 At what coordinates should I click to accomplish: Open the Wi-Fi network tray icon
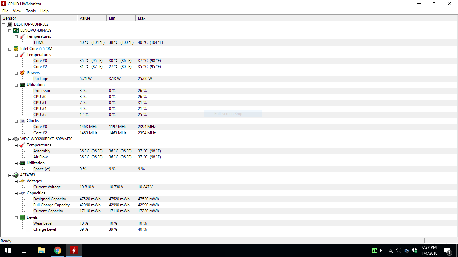391,250
